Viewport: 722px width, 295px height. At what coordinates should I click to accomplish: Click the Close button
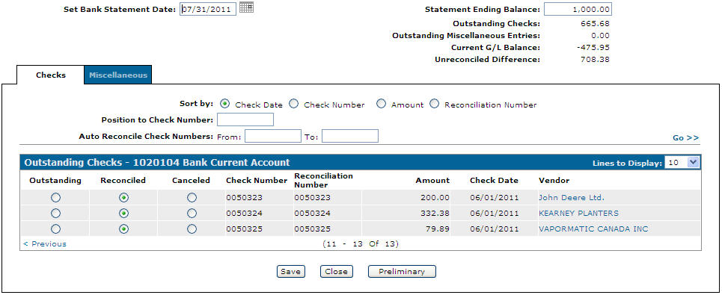pyautogui.click(x=336, y=272)
